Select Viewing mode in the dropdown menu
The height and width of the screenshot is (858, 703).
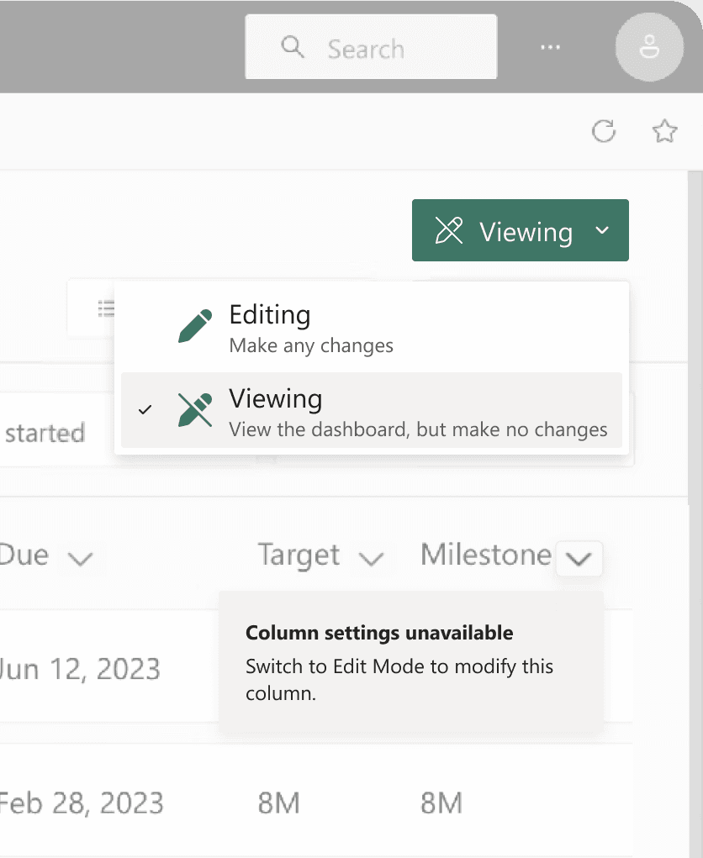(x=370, y=411)
